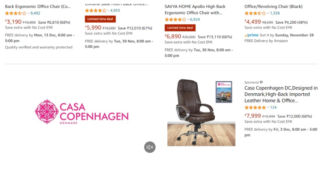Expand the rating chevron beside 1,338
Image resolution: width=323 pixels, height=169 pixels.
tap(268, 13)
